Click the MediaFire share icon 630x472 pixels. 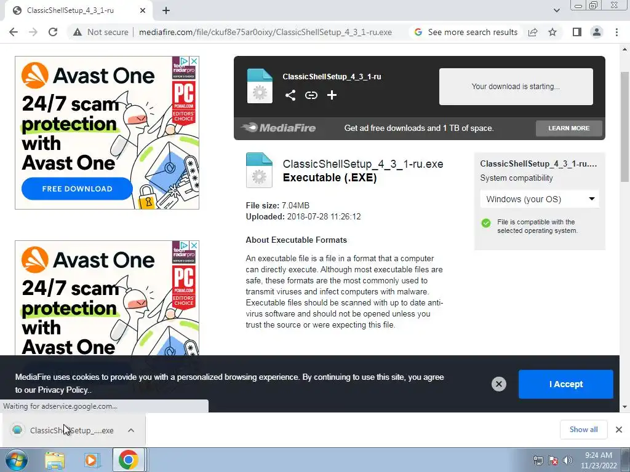(290, 95)
